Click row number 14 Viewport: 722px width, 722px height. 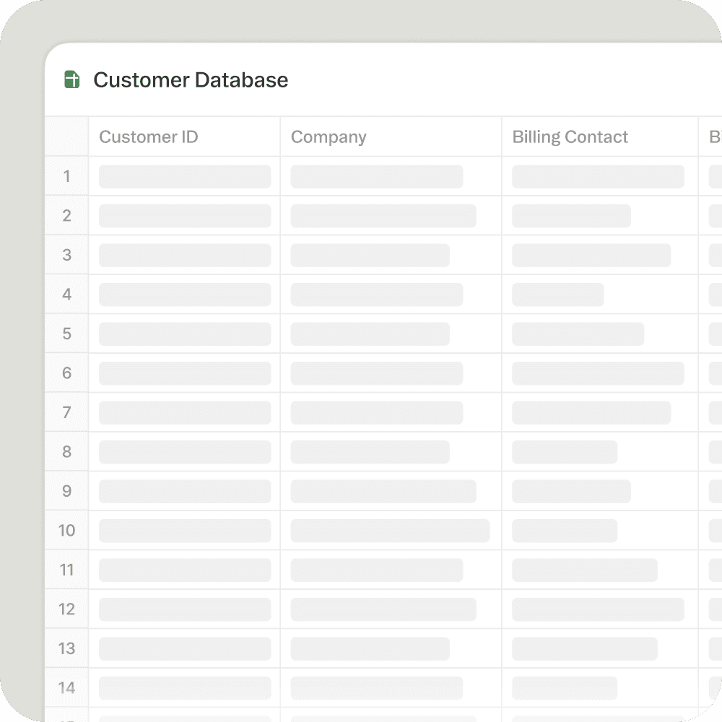click(66, 688)
